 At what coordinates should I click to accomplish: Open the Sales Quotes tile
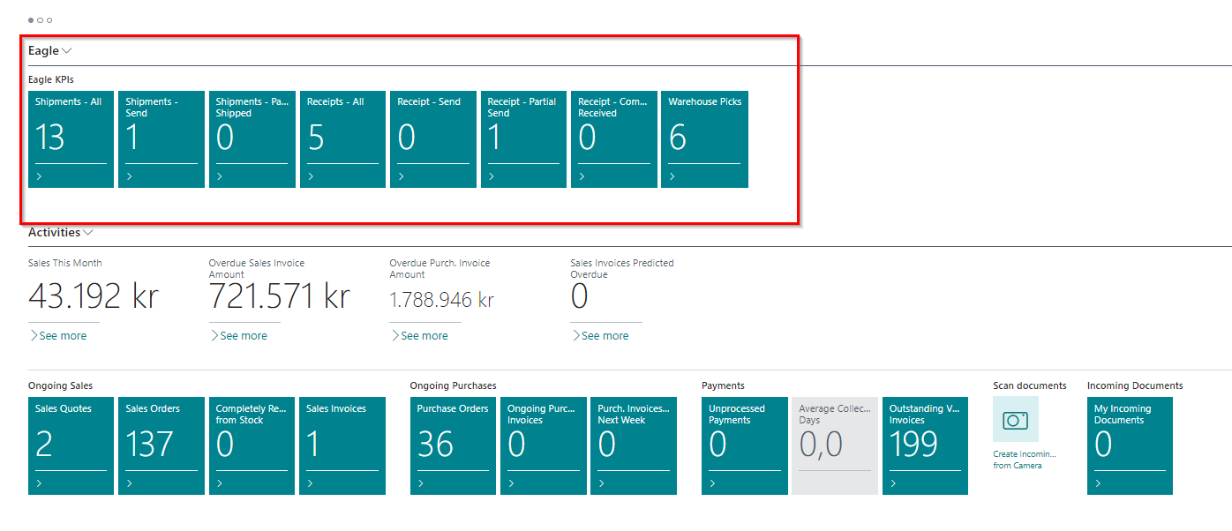[71, 445]
